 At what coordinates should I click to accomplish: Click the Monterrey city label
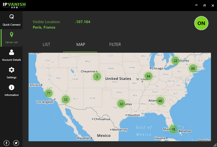pos(120,130)
